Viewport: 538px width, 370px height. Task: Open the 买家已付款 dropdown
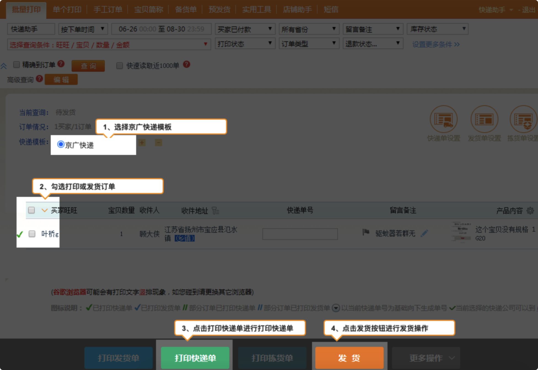245,29
